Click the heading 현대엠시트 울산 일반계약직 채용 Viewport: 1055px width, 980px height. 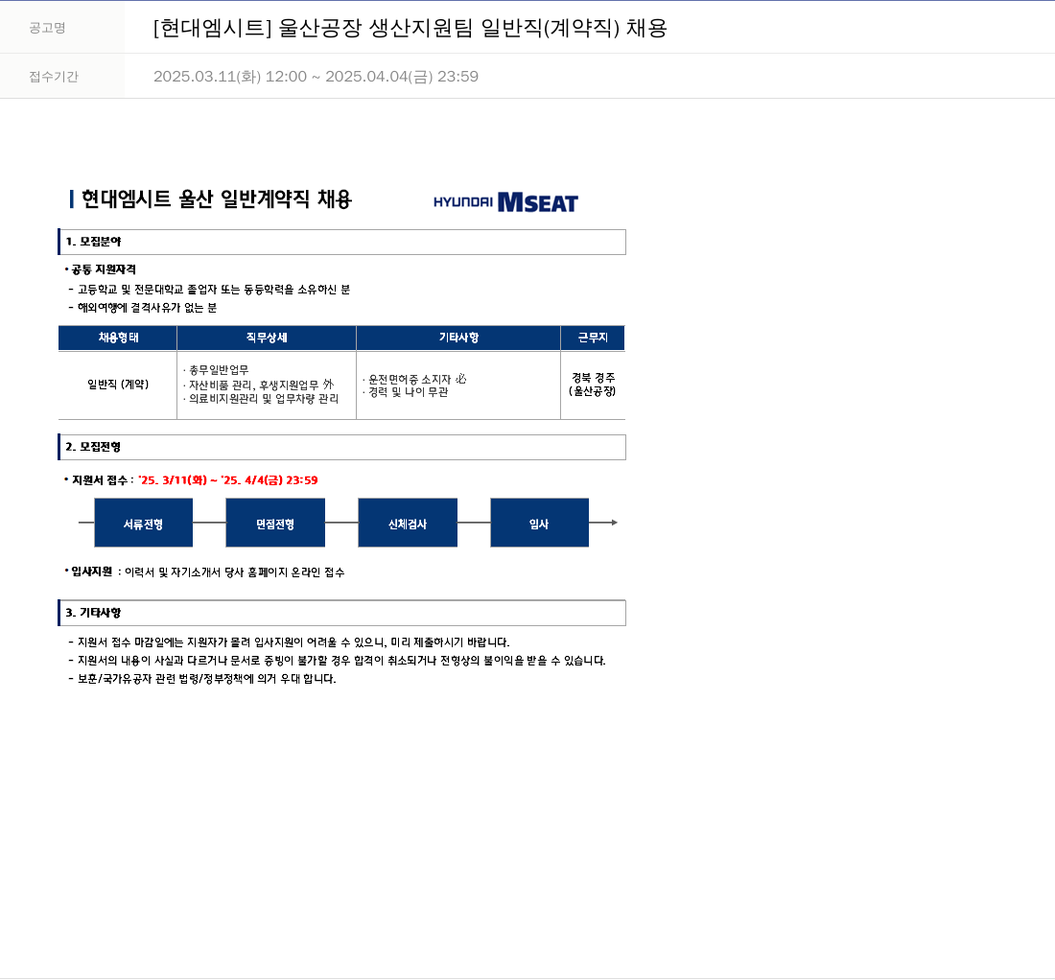[x=217, y=199]
